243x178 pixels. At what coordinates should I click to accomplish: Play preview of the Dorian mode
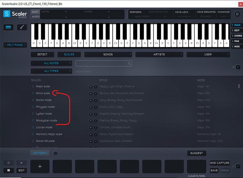click(91, 100)
